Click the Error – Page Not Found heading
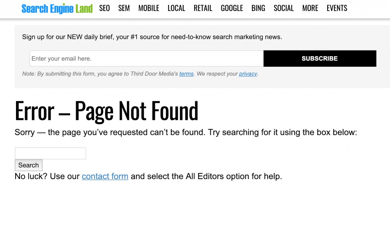Viewport: 390px width, 225px height. tap(107, 111)
